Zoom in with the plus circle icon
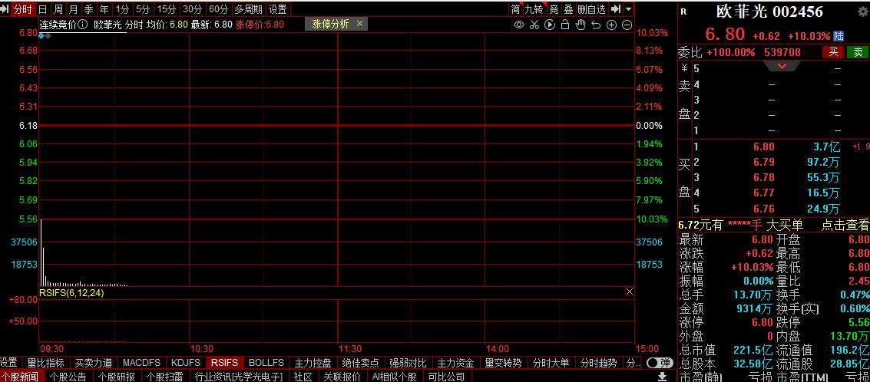This screenshot has height=382, width=870. coord(611,25)
